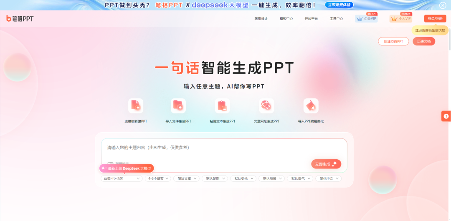Click the orange help question-mark icon
Viewport: 451px width, 221px height.
click(446, 116)
